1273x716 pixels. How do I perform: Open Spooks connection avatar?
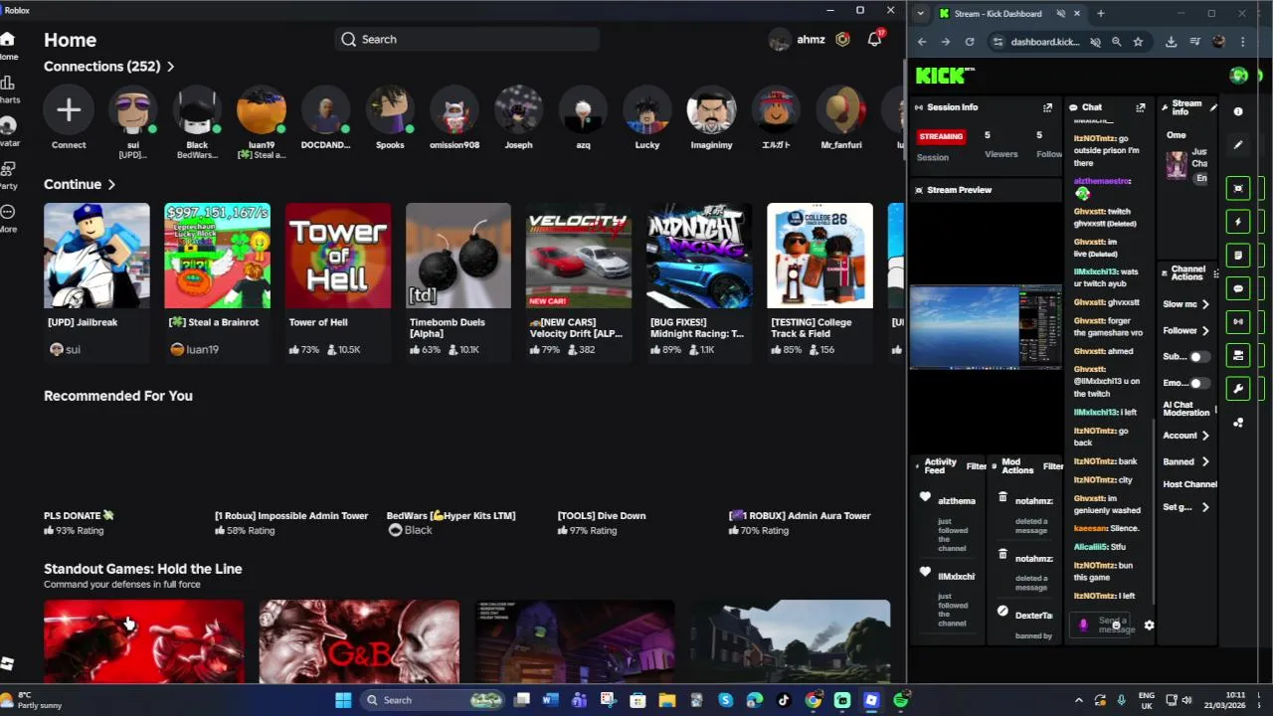(x=390, y=109)
